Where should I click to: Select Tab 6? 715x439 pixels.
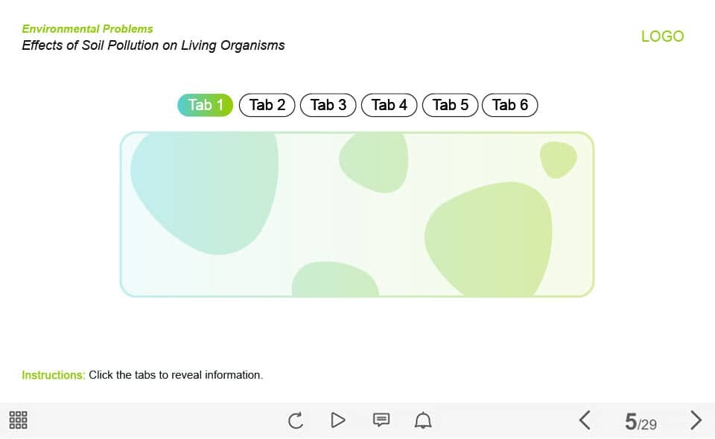(510, 105)
